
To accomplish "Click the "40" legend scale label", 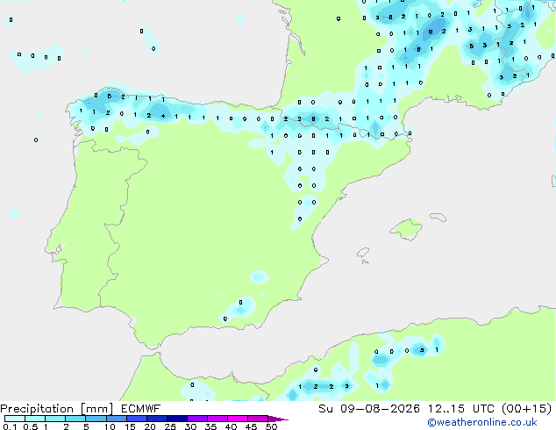I will click(x=231, y=426).
